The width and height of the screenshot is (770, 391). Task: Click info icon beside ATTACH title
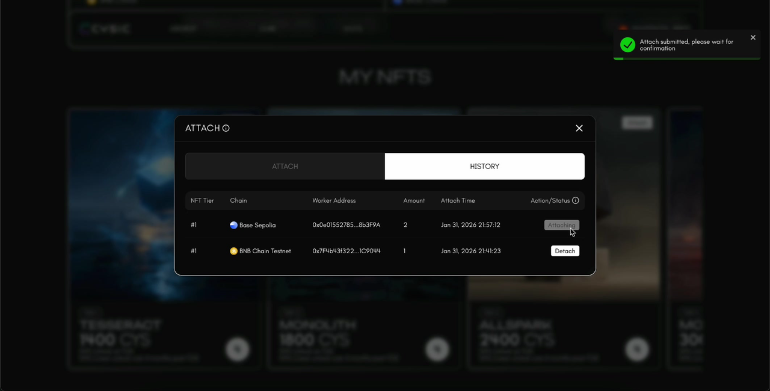click(x=226, y=128)
